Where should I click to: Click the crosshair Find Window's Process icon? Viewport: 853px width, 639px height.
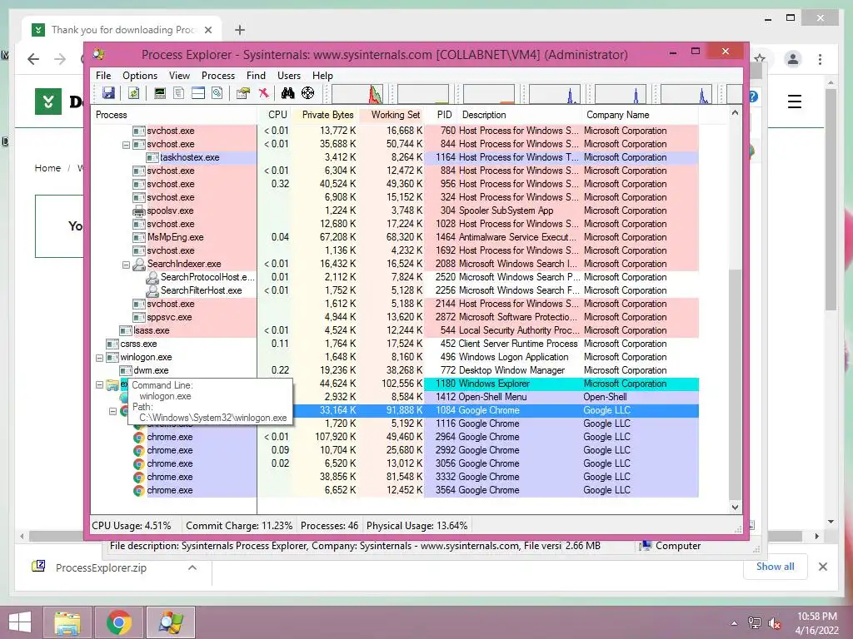coord(308,93)
